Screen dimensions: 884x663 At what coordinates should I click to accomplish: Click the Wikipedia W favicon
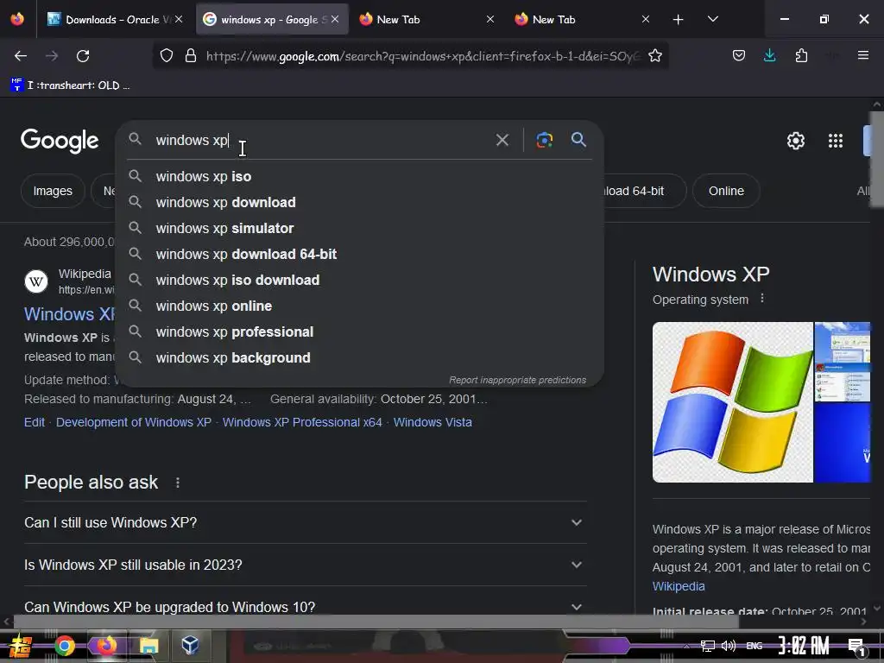click(36, 281)
